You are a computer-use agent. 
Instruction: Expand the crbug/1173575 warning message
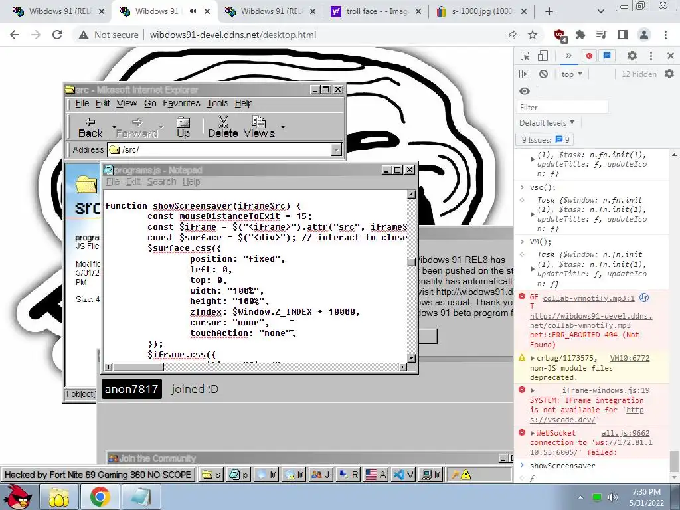click(533, 358)
